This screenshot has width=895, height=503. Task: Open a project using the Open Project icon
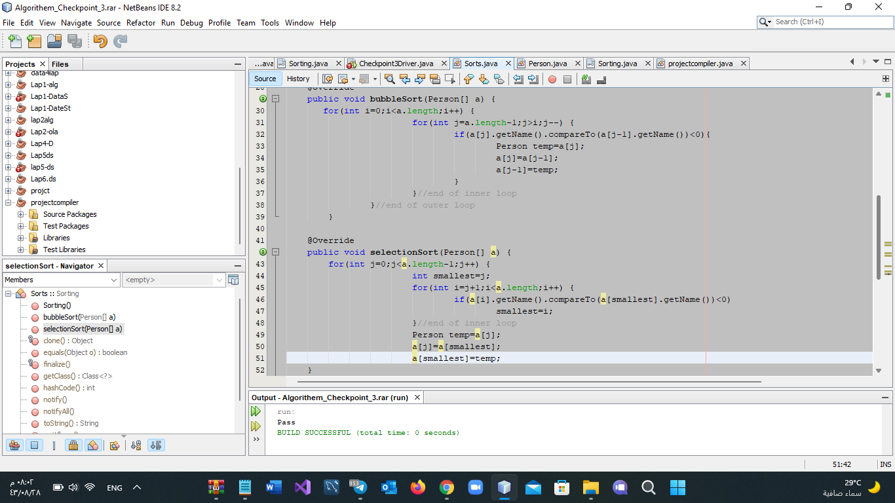(54, 41)
